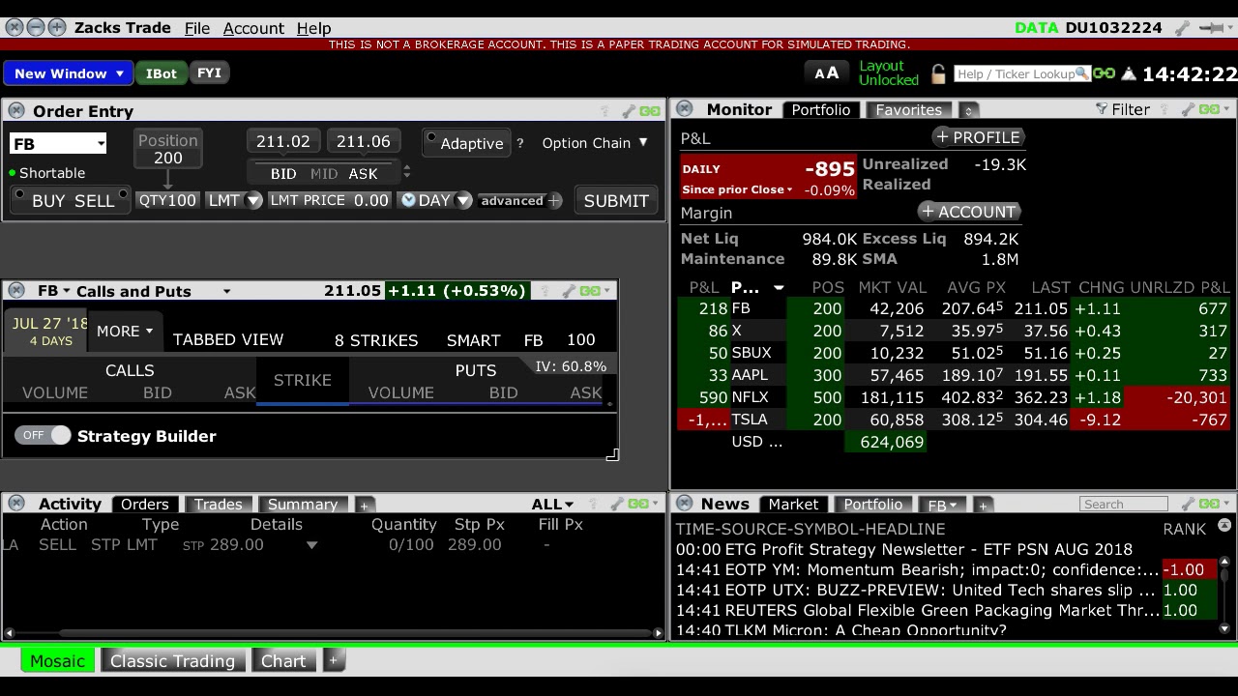Click Calls and Puts chain link icon

click(x=589, y=290)
